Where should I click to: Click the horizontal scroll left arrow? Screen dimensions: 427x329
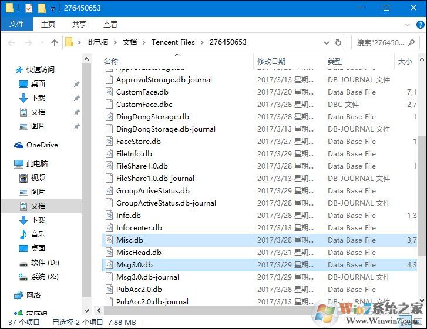pos(99,310)
